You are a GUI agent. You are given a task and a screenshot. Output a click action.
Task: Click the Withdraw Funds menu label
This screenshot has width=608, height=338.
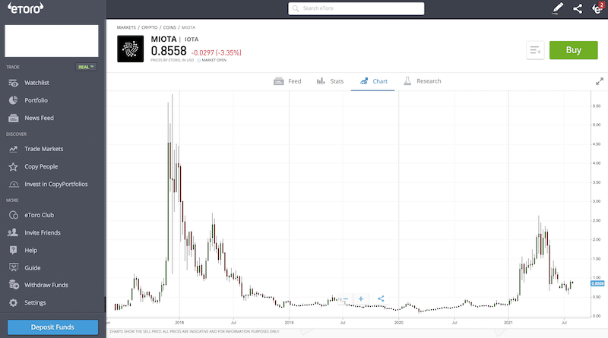(x=46, y=285)
